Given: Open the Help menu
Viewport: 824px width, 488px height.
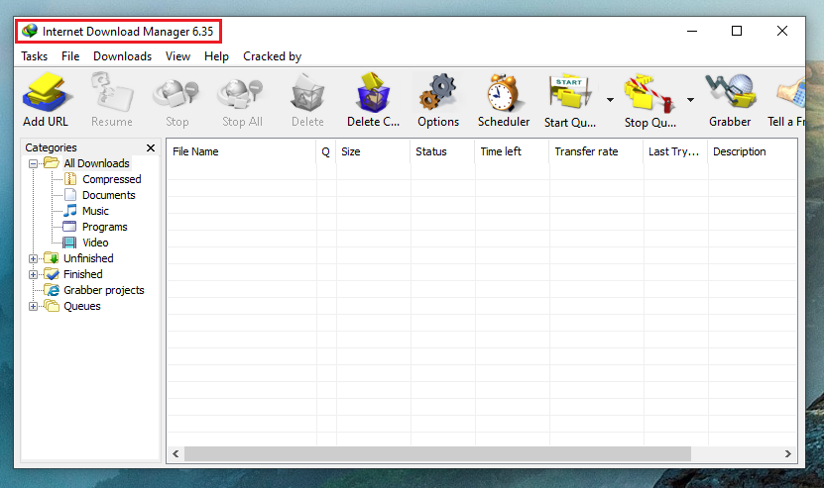Looking at the screenshot, I should point(216,56).
